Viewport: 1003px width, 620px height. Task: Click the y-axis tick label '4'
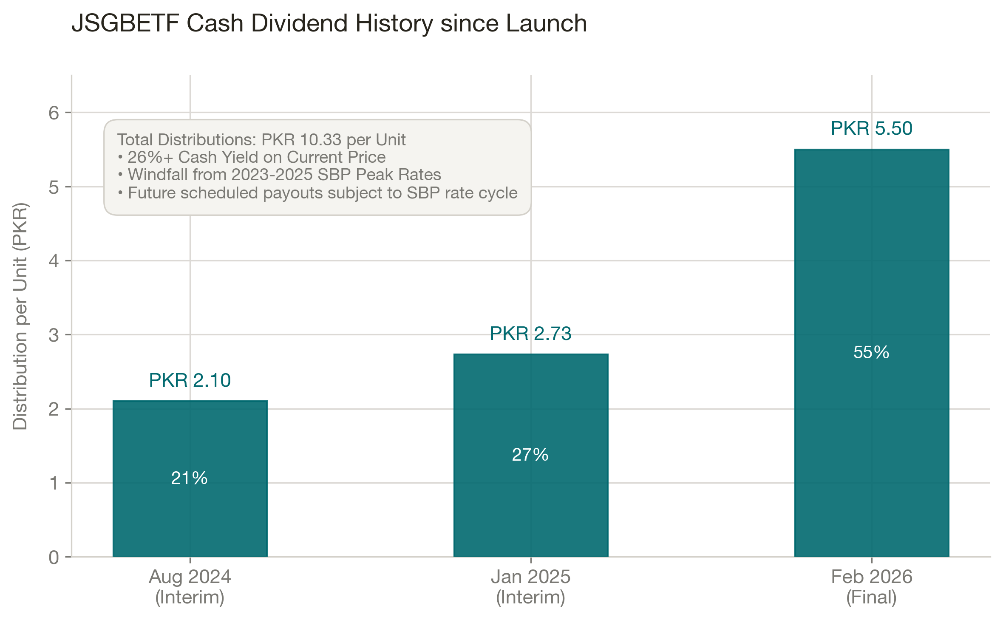54,261
